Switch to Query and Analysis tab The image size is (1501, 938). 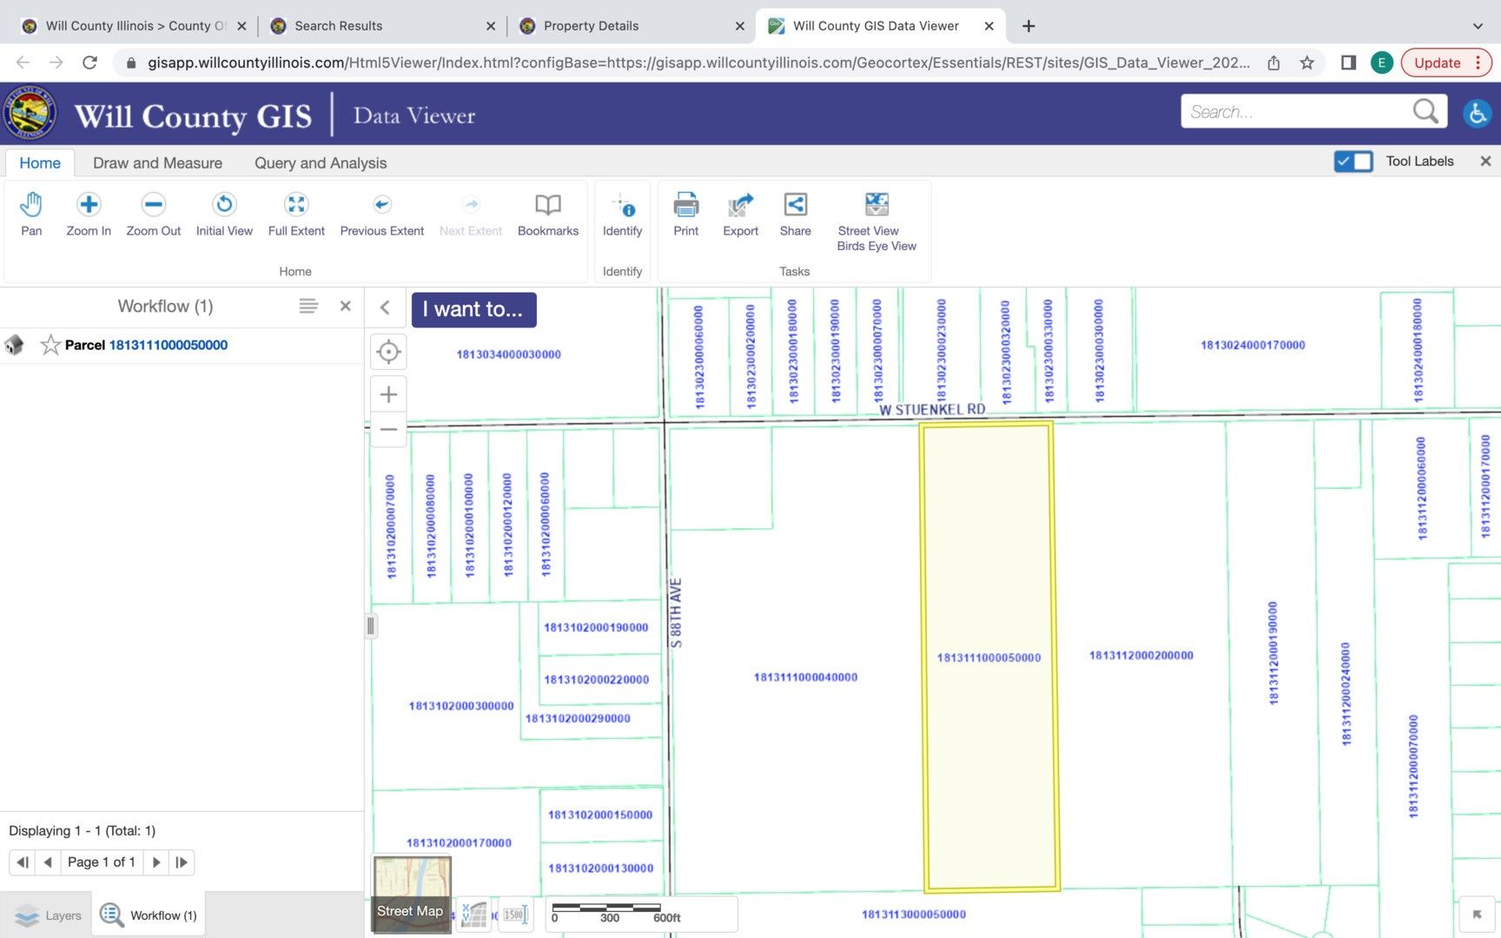320,163
